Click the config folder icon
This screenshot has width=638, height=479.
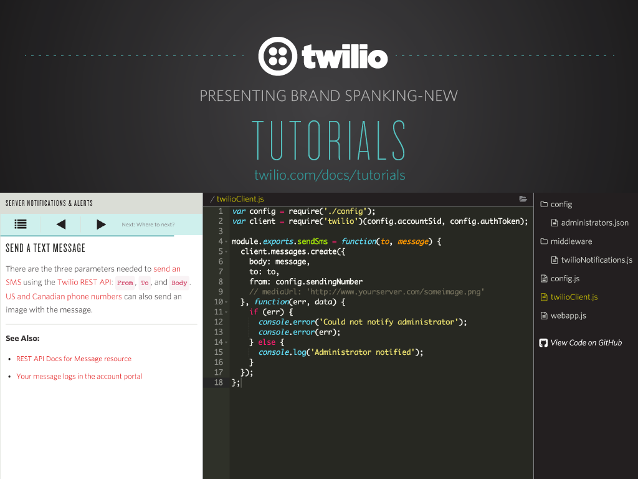coord(543,204)
